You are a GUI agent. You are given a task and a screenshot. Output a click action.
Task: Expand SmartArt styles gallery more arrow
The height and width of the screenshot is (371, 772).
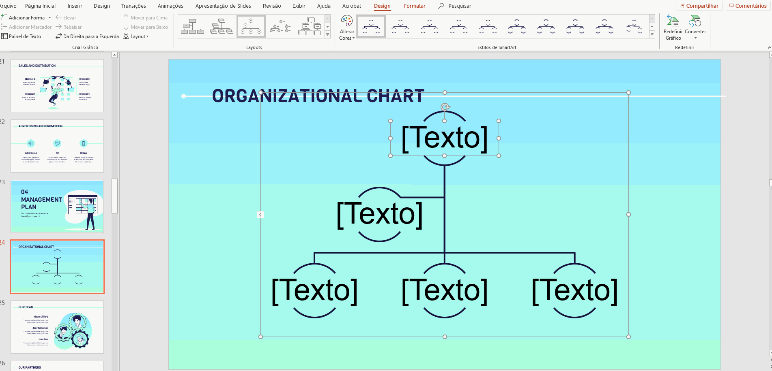point(652,34)
